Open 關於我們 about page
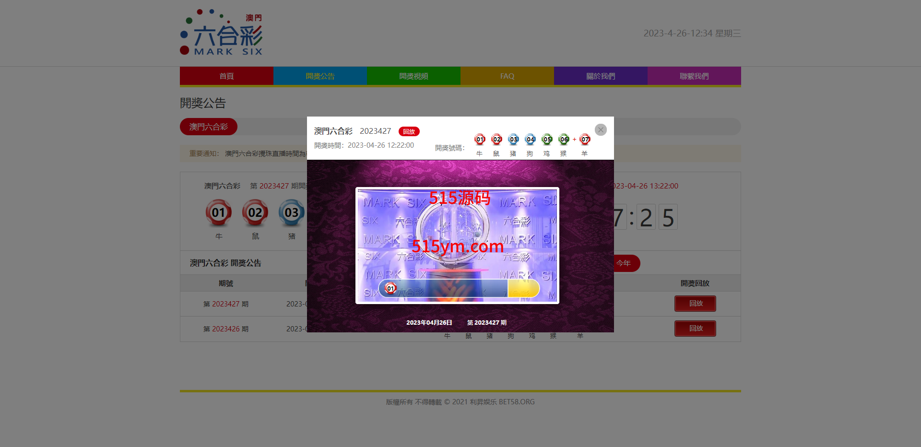This screenshot has height=447, width=921. pyautogui.click(x=601, y=76)
